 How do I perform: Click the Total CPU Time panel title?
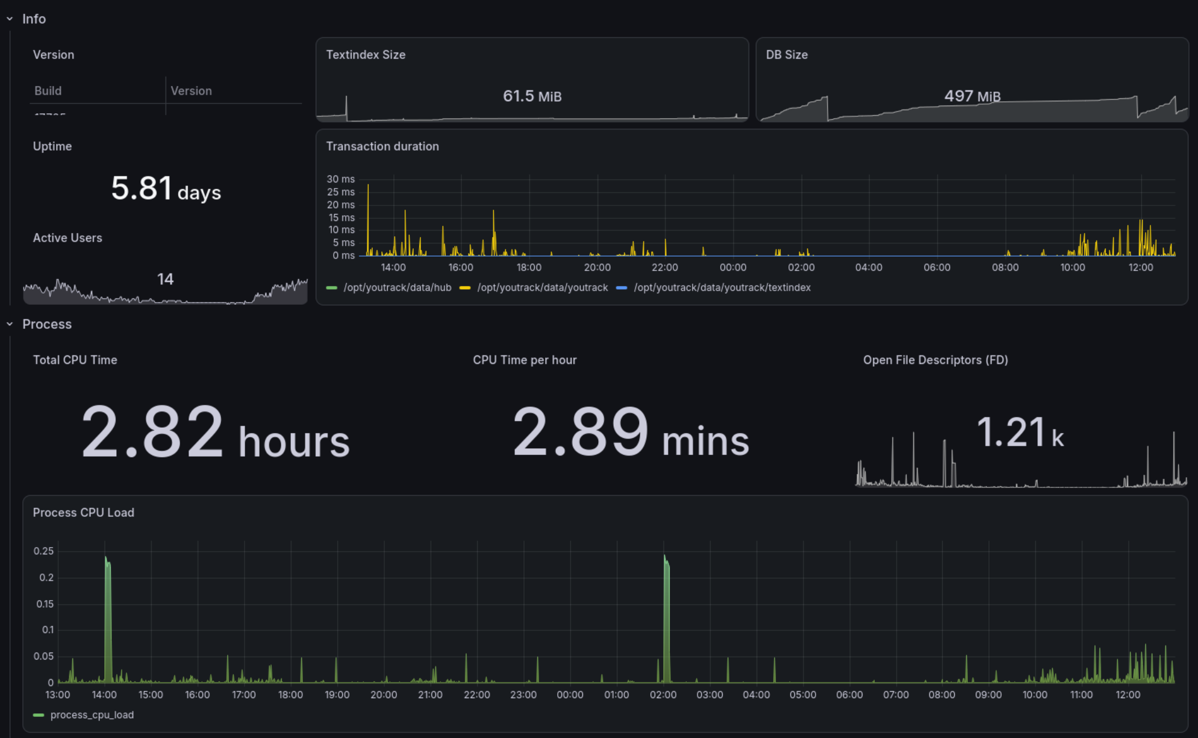tap(75, 360)
